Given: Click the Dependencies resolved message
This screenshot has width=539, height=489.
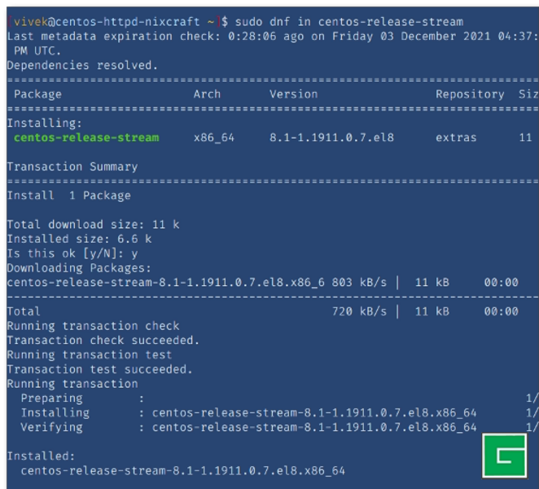Looking at the screenshot, I should tap(82, 64).
